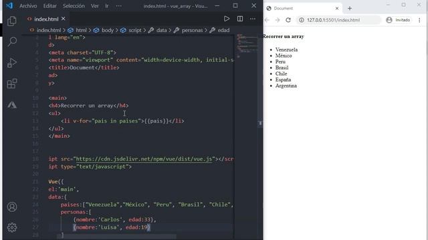
Task: Click the nombre:'Carlos' line in code
Action: (114, 219)
